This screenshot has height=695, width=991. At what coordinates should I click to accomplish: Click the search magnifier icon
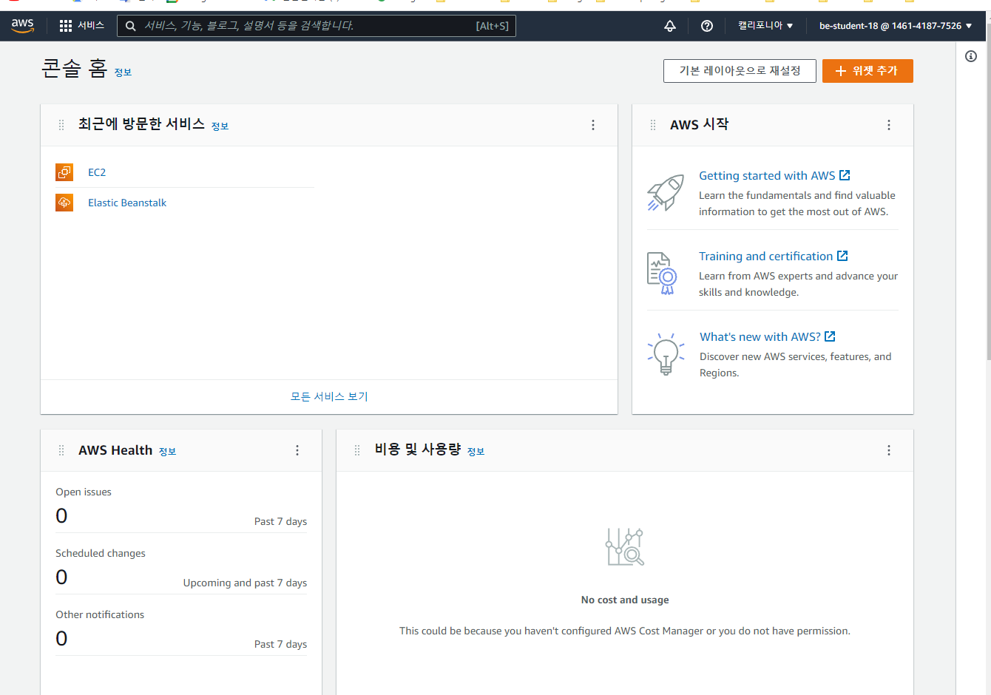point(131,26)
